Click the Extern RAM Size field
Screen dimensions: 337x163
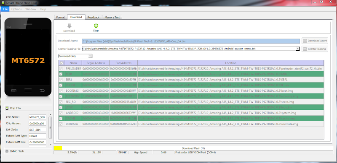click(37, 142)
